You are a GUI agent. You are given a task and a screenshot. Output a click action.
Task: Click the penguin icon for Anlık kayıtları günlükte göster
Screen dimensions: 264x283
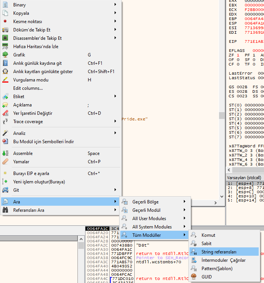5,72
